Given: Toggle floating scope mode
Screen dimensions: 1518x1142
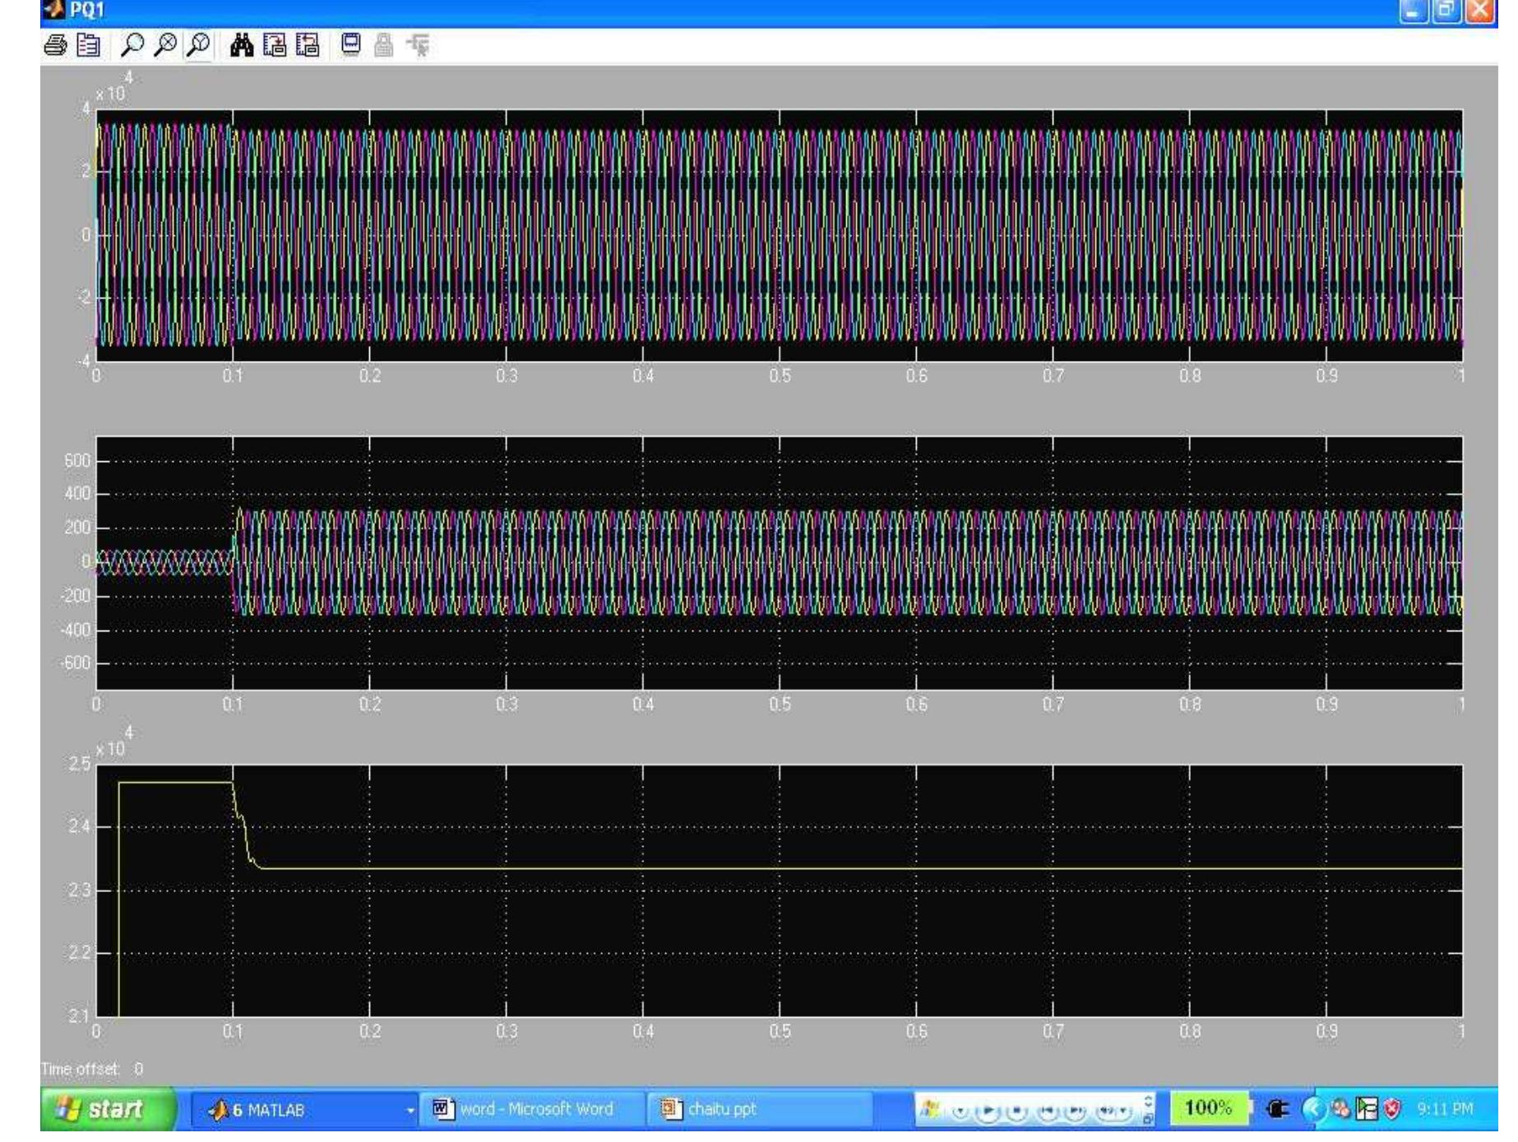Looking at the screenshot, I should coord(350,47).
